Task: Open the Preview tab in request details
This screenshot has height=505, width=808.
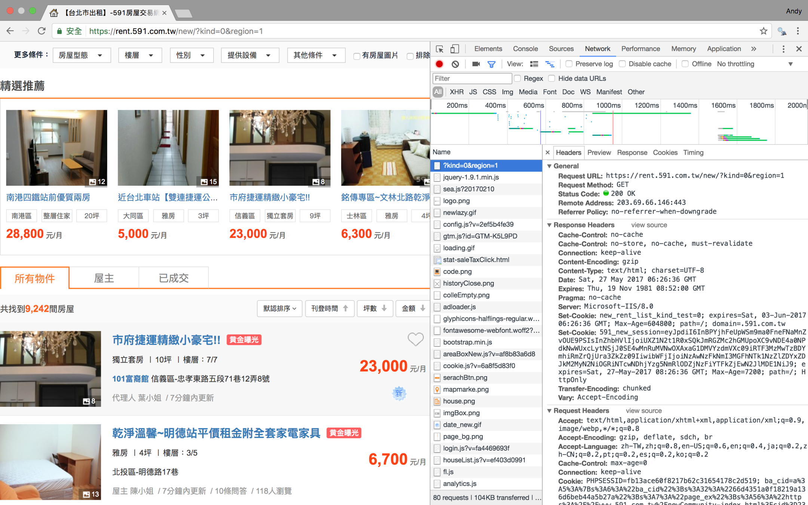Action: 599,152
